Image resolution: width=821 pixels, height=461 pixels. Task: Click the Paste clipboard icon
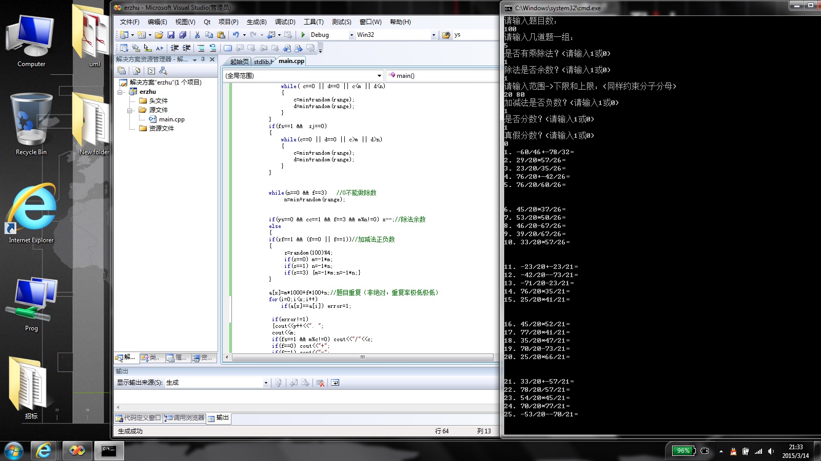click(x=221, y=35)
